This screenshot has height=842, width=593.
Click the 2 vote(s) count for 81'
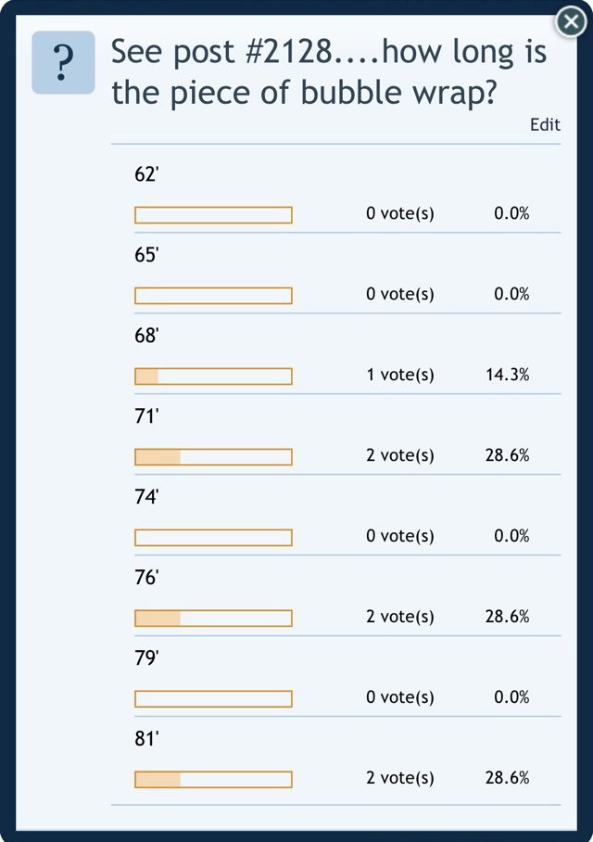point(399,778)
